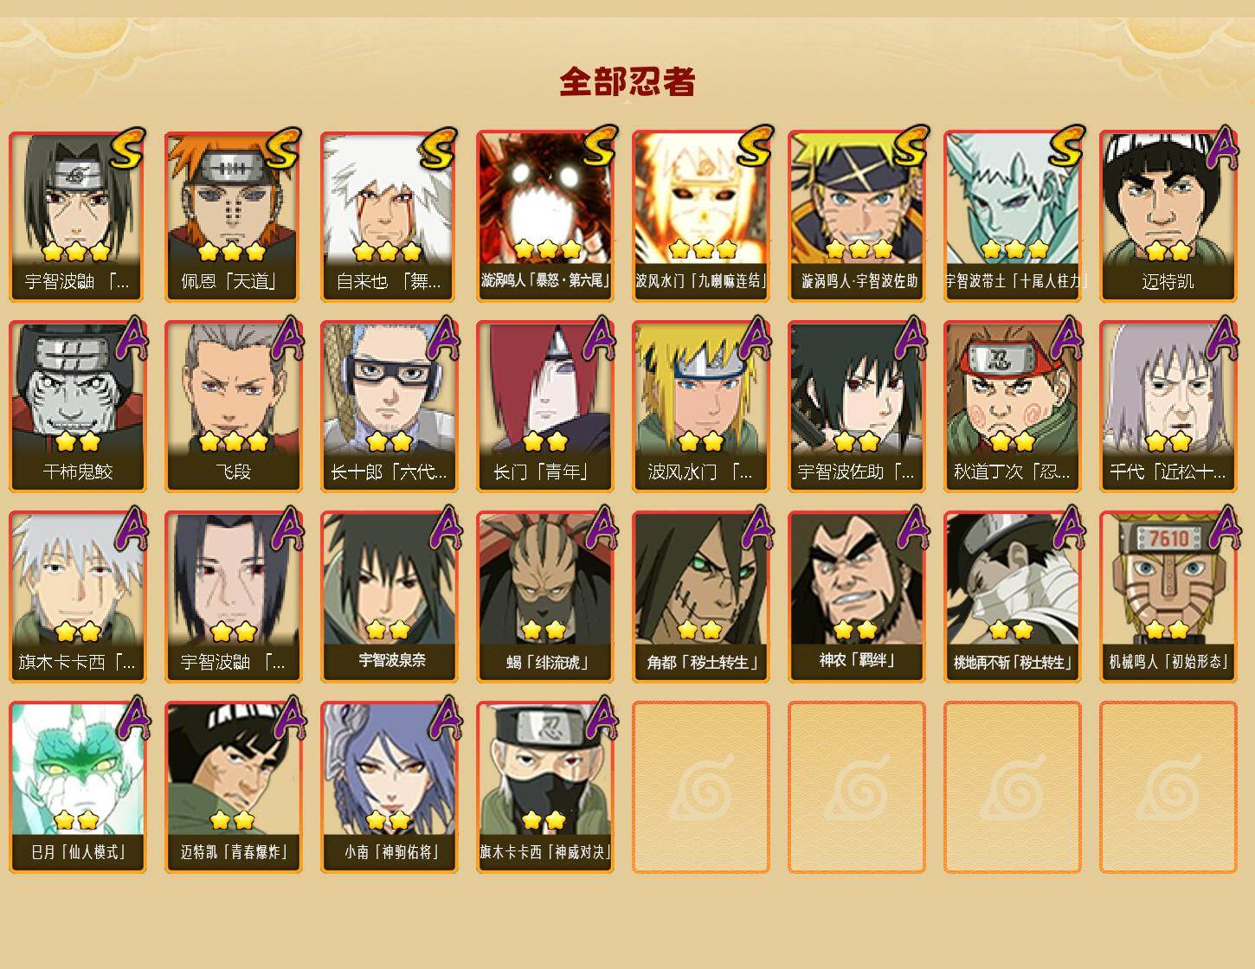This screenshot has width=1255, height=969.
Task: Click the 小南「神驹佑将」 card
Action: [389, 787]
